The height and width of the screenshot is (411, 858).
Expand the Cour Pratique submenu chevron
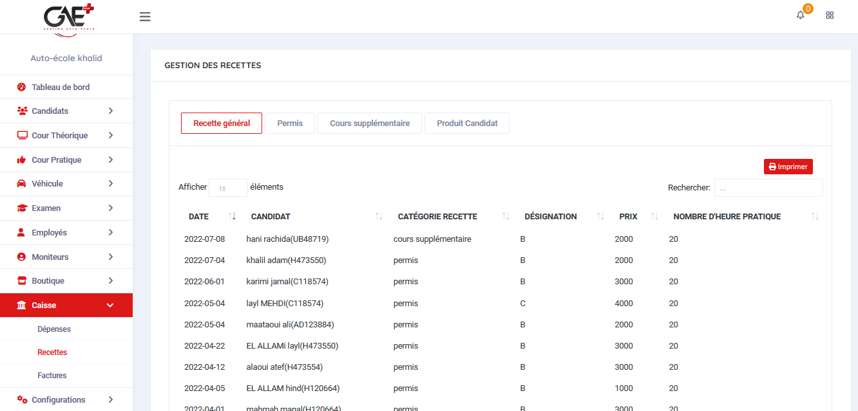coord(111,160)
